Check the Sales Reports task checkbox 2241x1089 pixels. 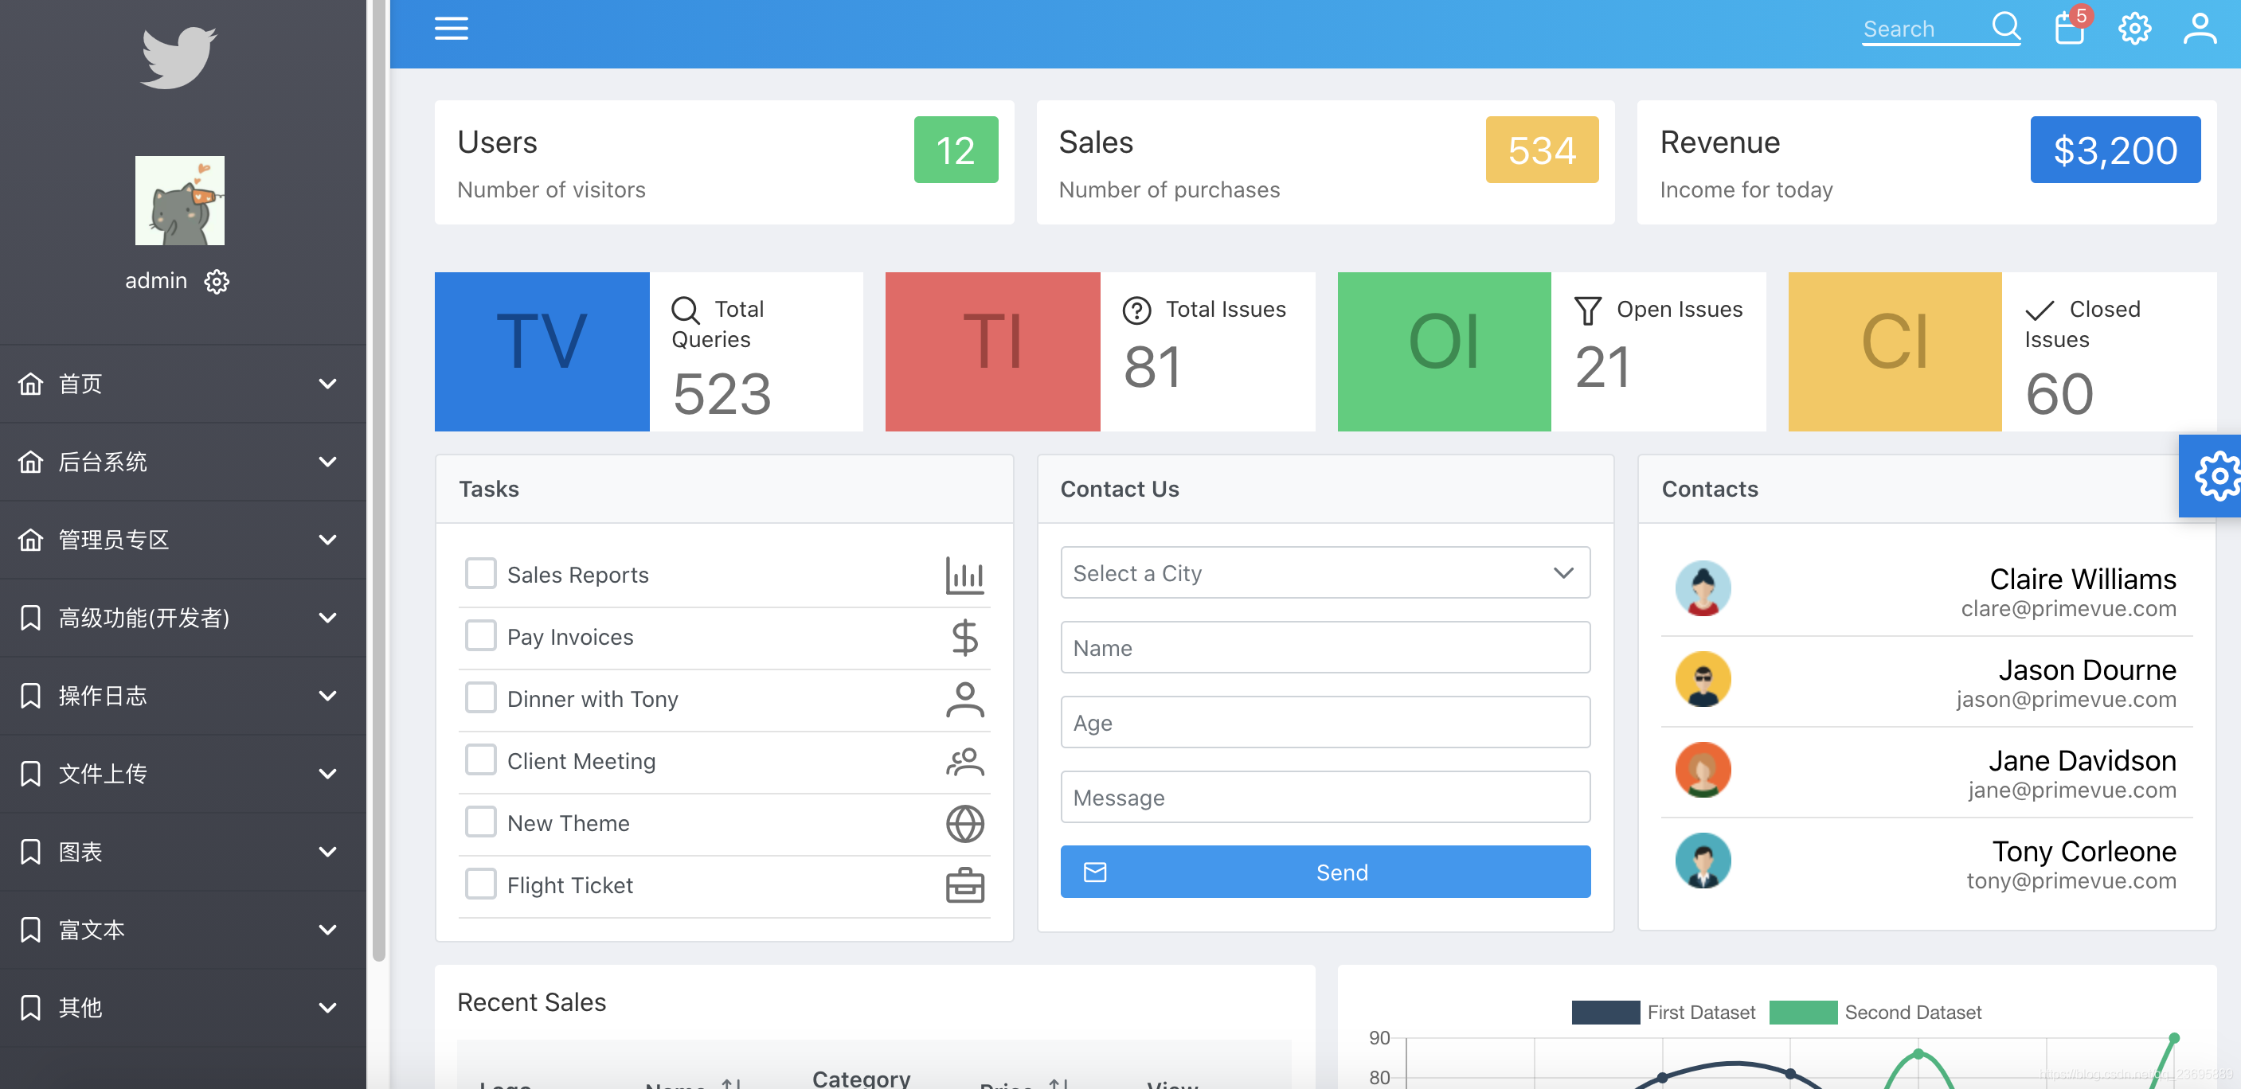click(480, 573)
